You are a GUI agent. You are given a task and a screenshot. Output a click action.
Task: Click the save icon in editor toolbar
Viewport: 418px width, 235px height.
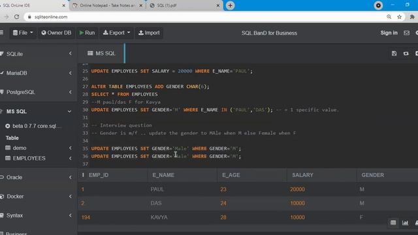[x=394, y=54]
